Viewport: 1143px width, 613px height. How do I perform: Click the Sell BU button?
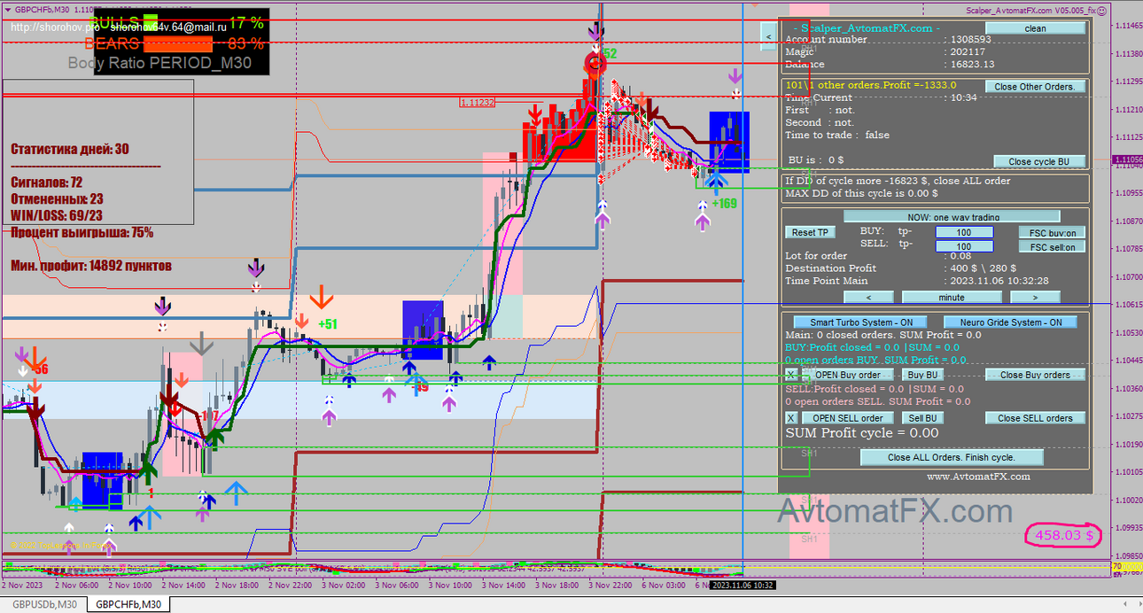point(922,418)
